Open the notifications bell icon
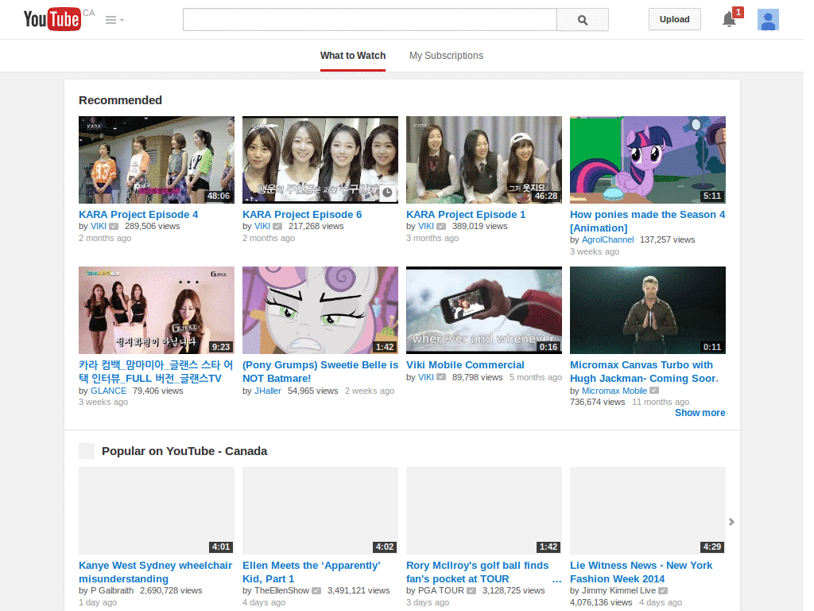The image size is (814, 611). [730, 20]
